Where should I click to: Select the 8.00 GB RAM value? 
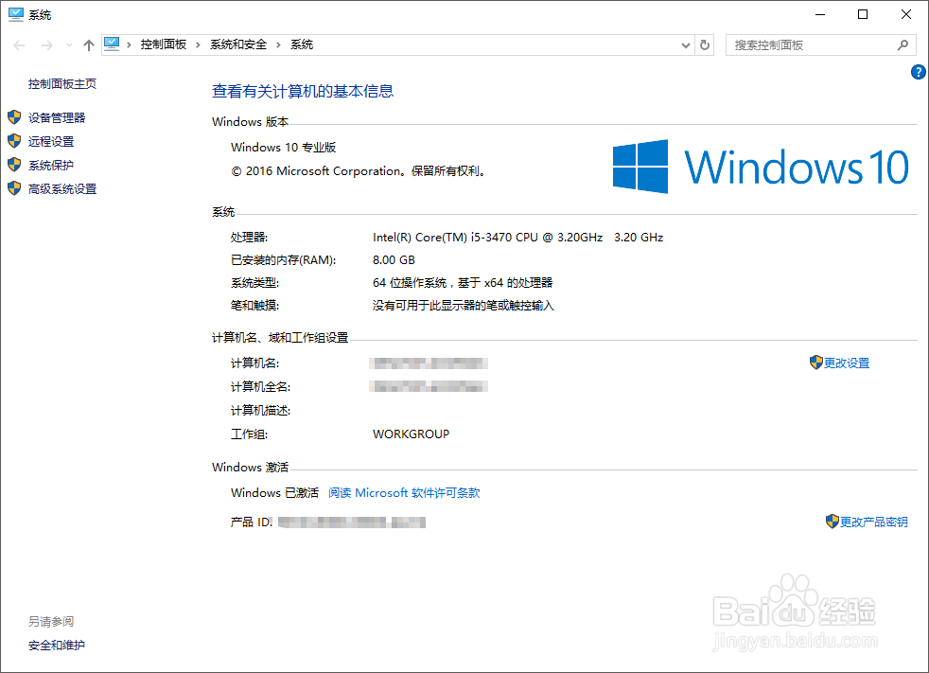394,260
